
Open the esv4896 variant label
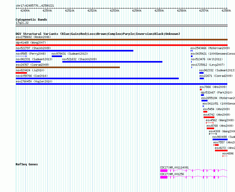coord(228,153)
